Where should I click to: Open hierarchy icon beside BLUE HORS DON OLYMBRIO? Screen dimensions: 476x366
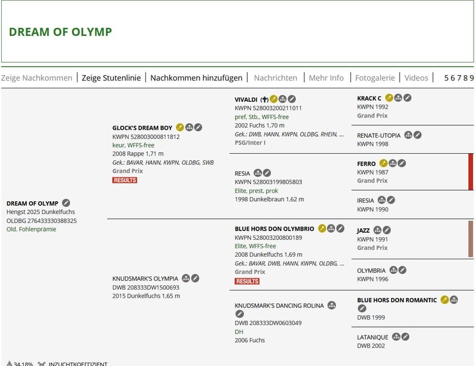click(331, 228)
